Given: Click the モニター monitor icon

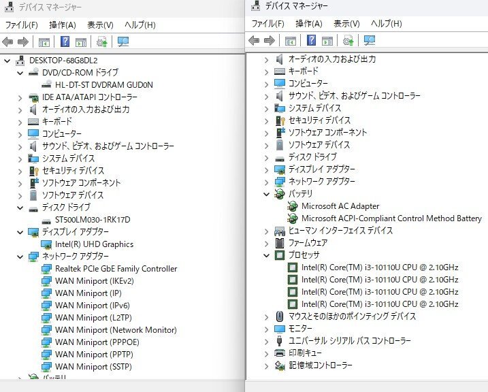Looking at the screenshot, I should [280, 329].
